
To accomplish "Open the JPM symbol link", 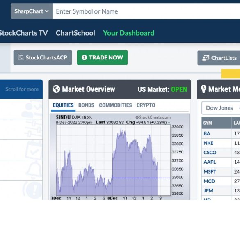I will 208,191.
